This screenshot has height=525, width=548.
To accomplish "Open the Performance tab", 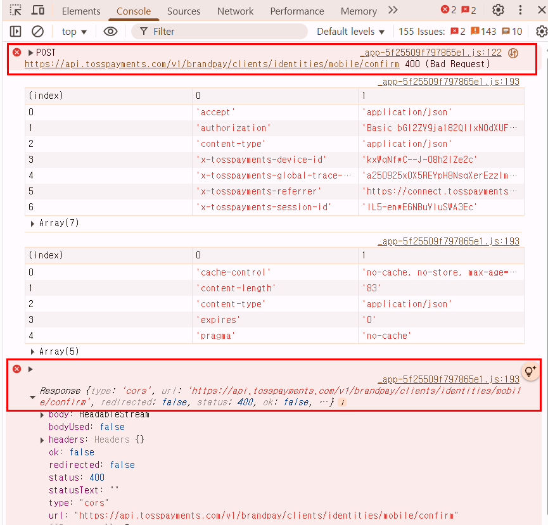I will (x=297, y=11).
